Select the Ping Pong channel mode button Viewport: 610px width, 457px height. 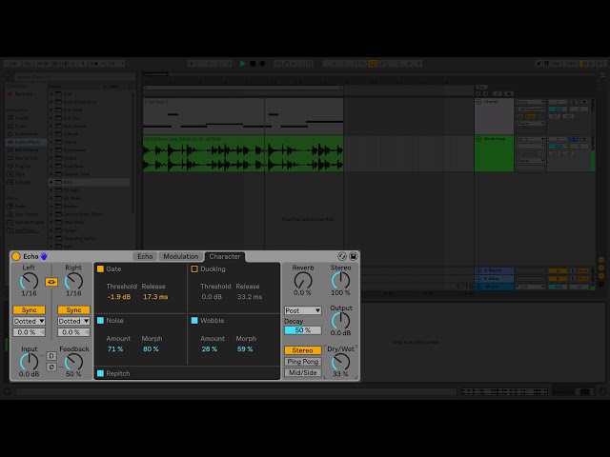(303, 362)
